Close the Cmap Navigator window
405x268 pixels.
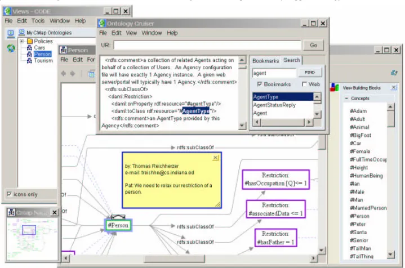click(x=55, y=212)
